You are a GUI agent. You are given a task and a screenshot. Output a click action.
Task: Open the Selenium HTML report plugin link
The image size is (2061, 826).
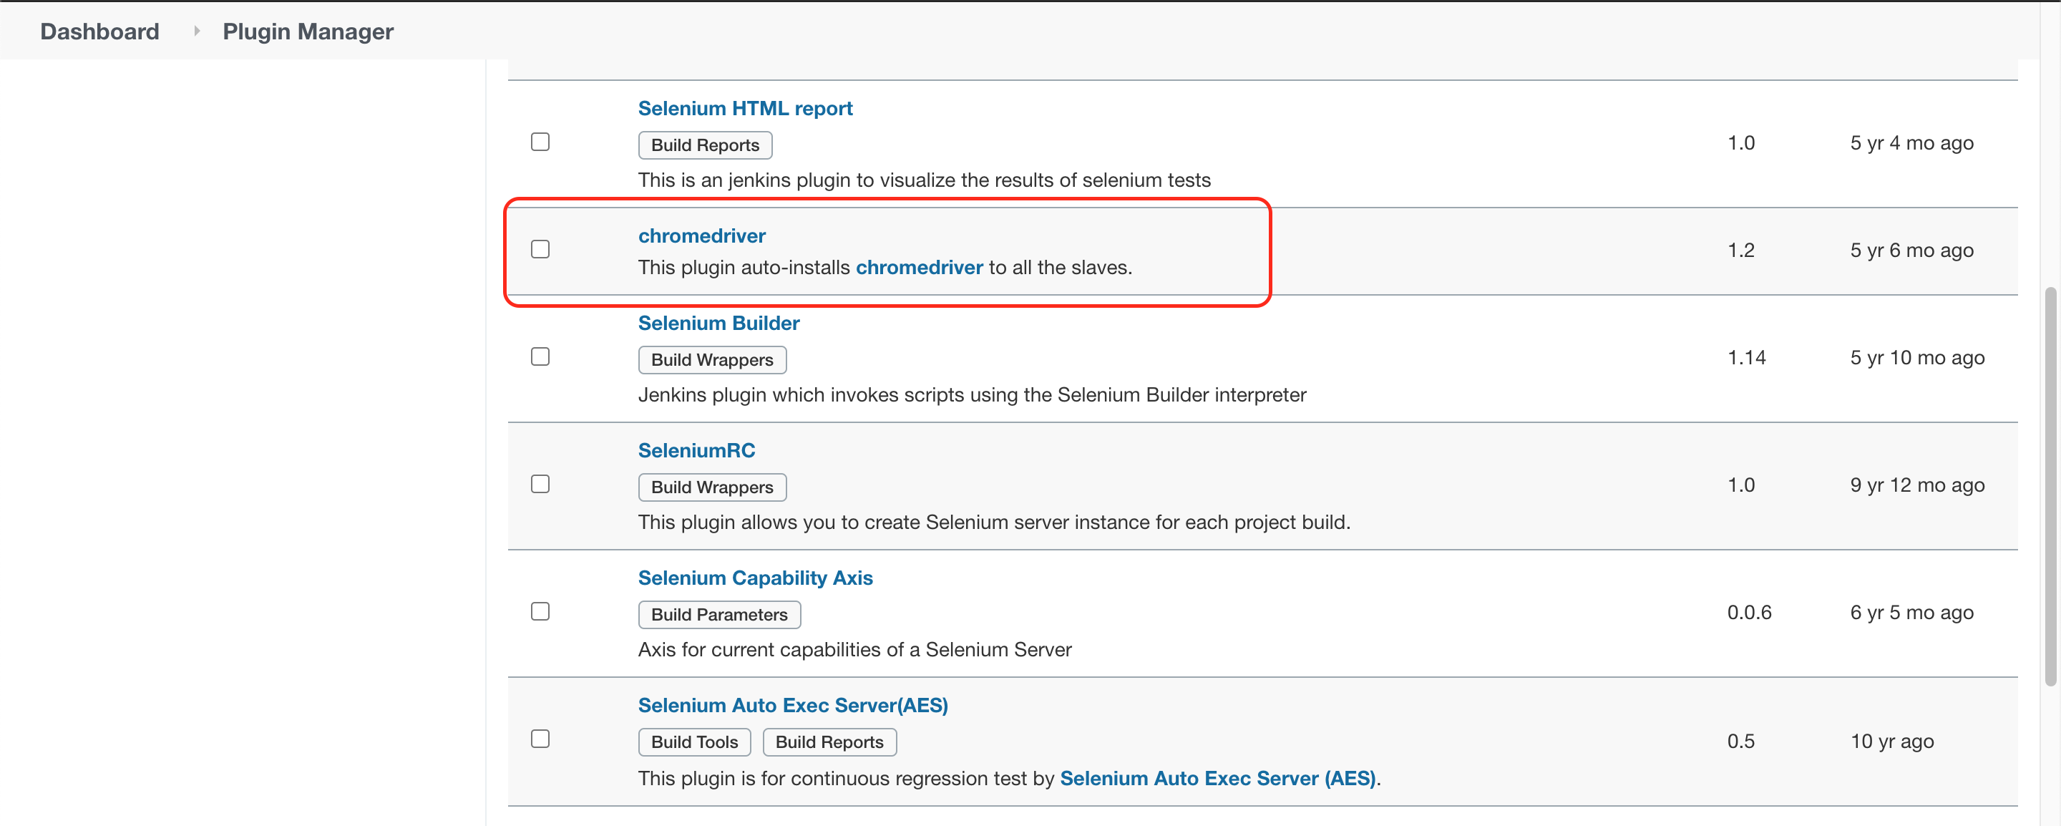coord(745,108)
